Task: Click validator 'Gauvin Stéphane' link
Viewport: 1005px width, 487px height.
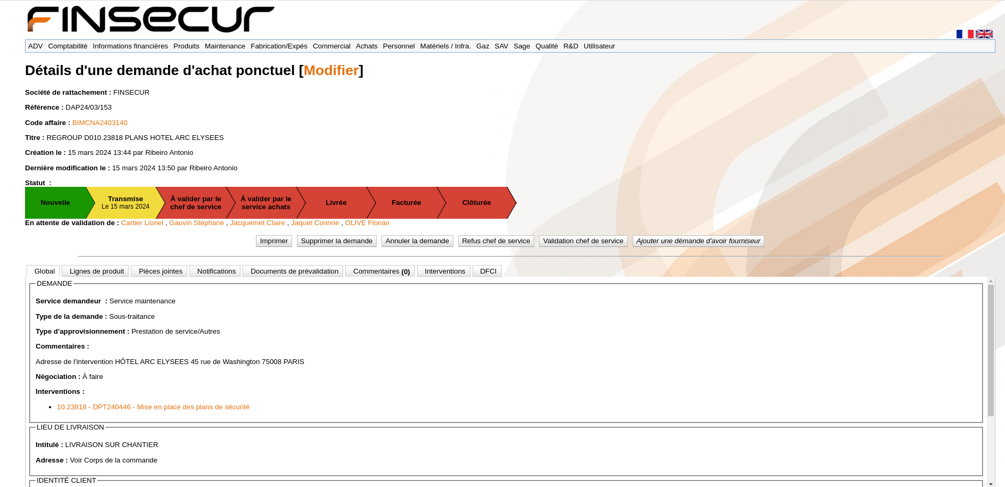Action: (197, 222)
